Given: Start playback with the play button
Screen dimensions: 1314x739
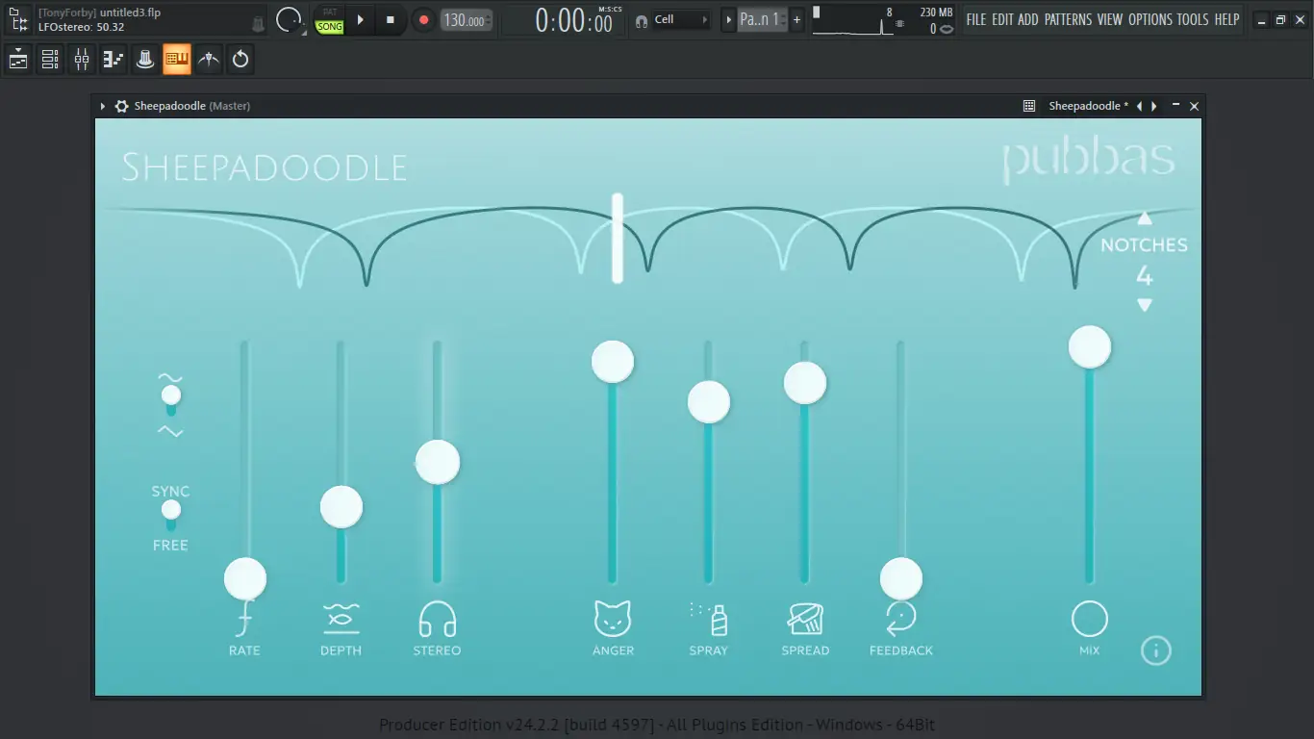Looking at the screenshot, I should (x=361, y=19).
